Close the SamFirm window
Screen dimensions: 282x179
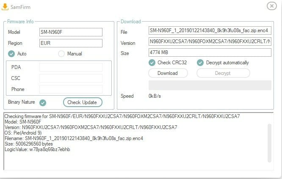point(271,6)
